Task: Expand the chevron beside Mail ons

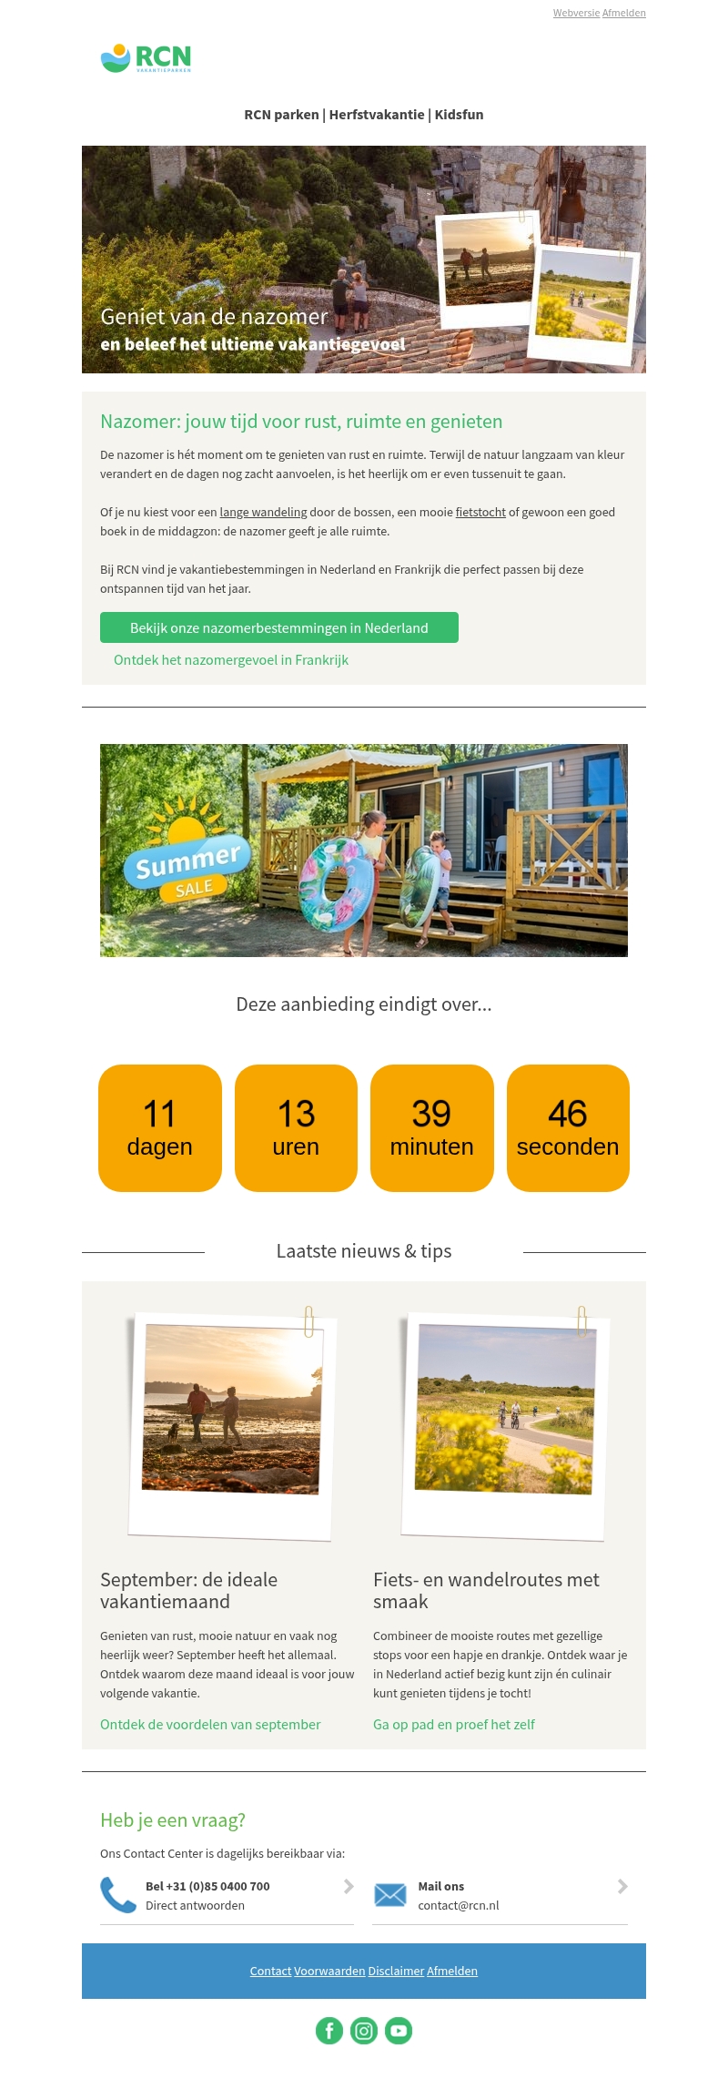Action: [622, 1886]
